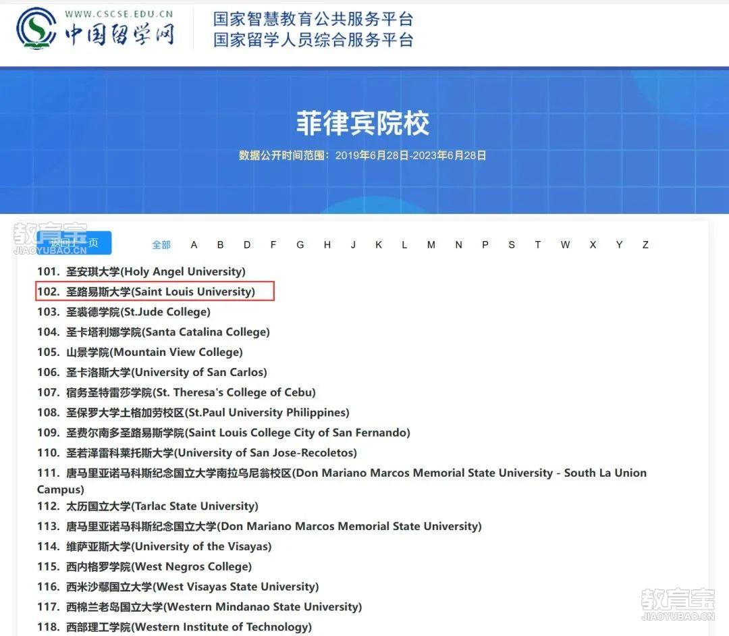Select 118 Western Institute of Technology
The height and width of the screenshot is (636, 729).
174,627
